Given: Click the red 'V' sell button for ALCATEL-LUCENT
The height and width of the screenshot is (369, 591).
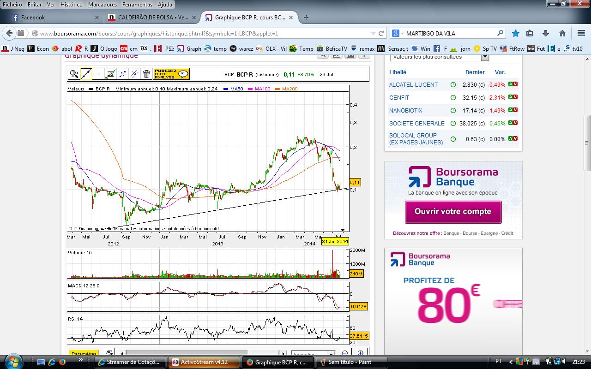Looking at the screenshot, I should click(x=515, y=84).
